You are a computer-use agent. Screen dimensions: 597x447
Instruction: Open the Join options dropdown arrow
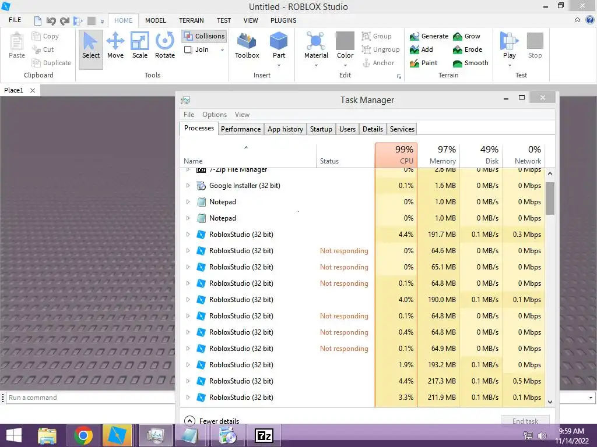tap(222, 50)
